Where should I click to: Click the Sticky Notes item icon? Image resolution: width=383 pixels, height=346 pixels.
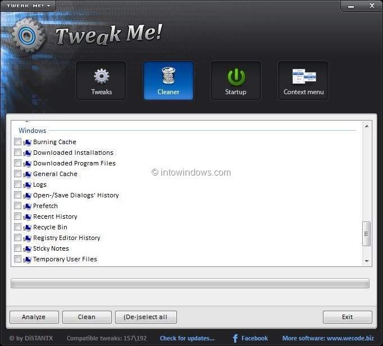(x=28, y=249)
